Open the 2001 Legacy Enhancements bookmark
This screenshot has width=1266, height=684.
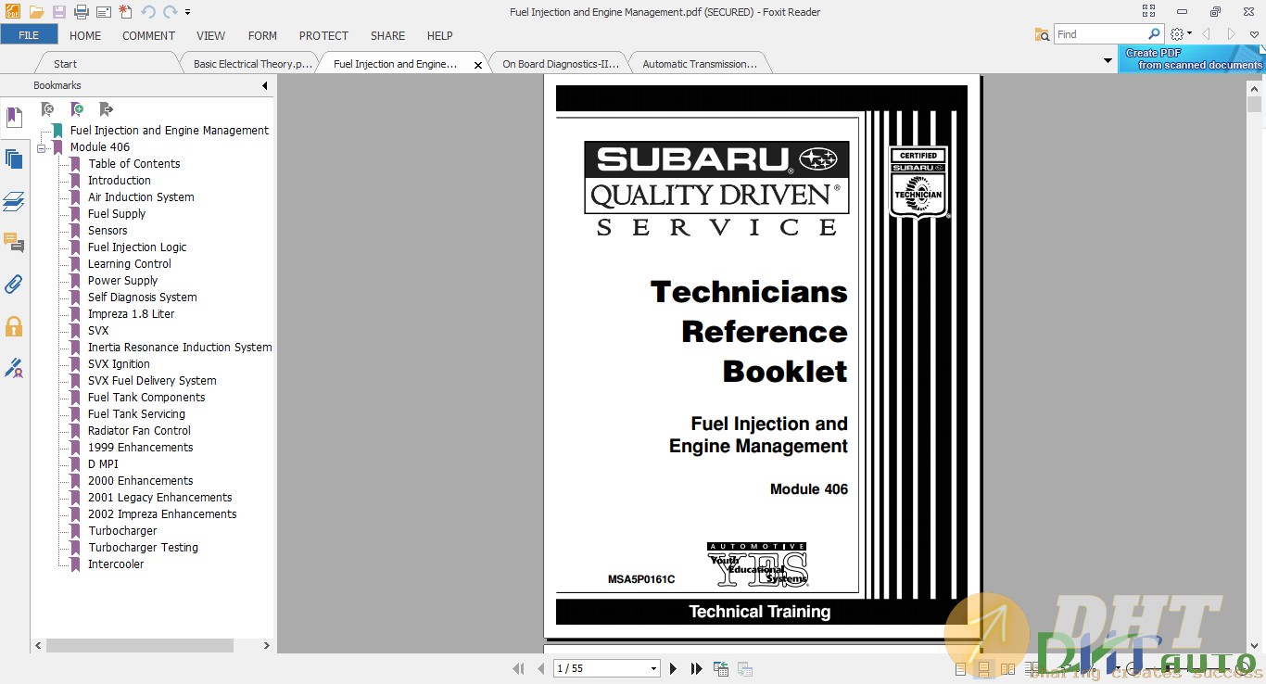159,498
